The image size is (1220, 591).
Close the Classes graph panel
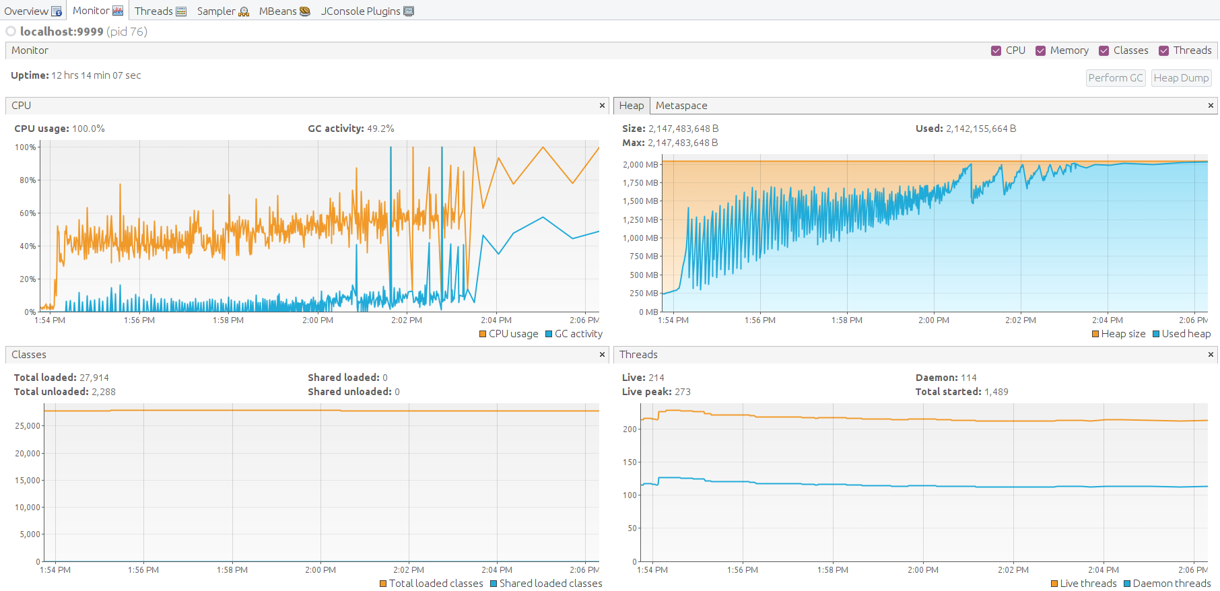(x=602, y=355)
